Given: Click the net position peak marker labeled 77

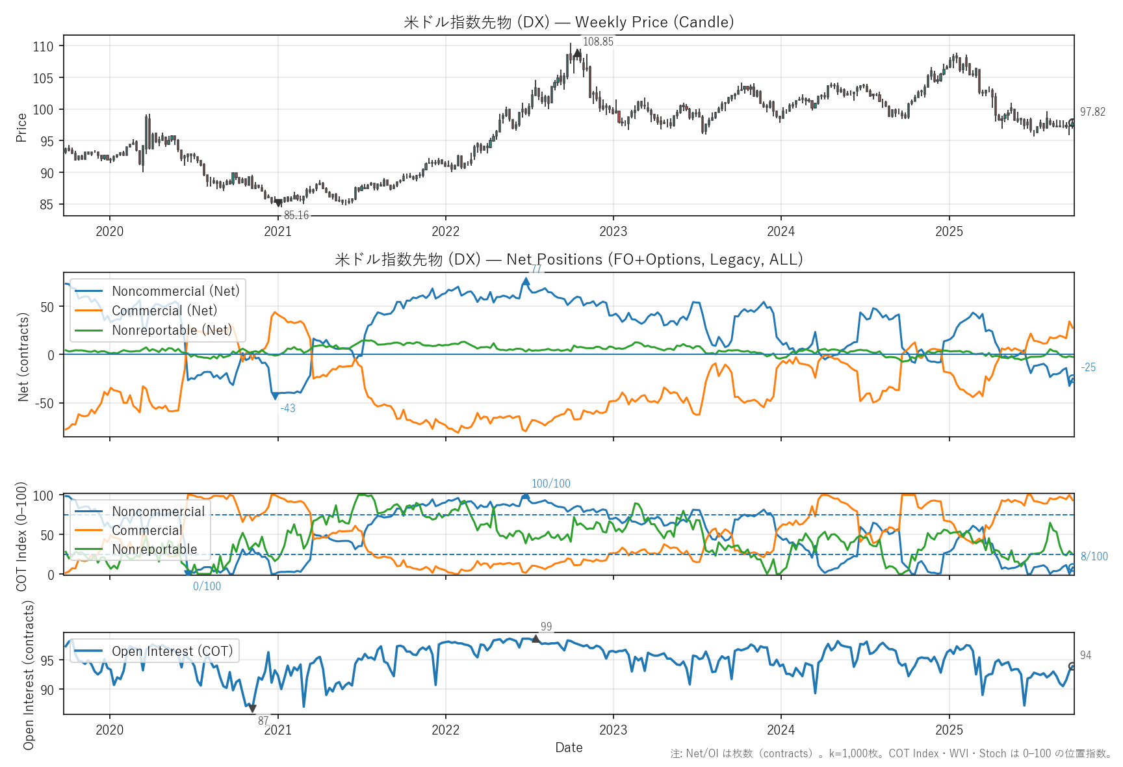Looking at the screenshot, I should coord(526,281).
